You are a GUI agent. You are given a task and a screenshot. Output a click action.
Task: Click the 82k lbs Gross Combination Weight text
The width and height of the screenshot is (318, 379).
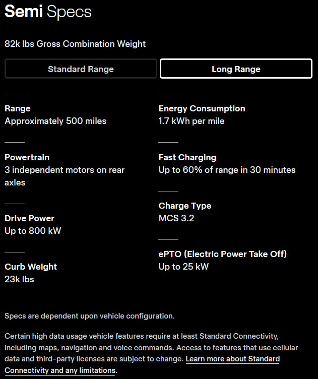point(75,44)
